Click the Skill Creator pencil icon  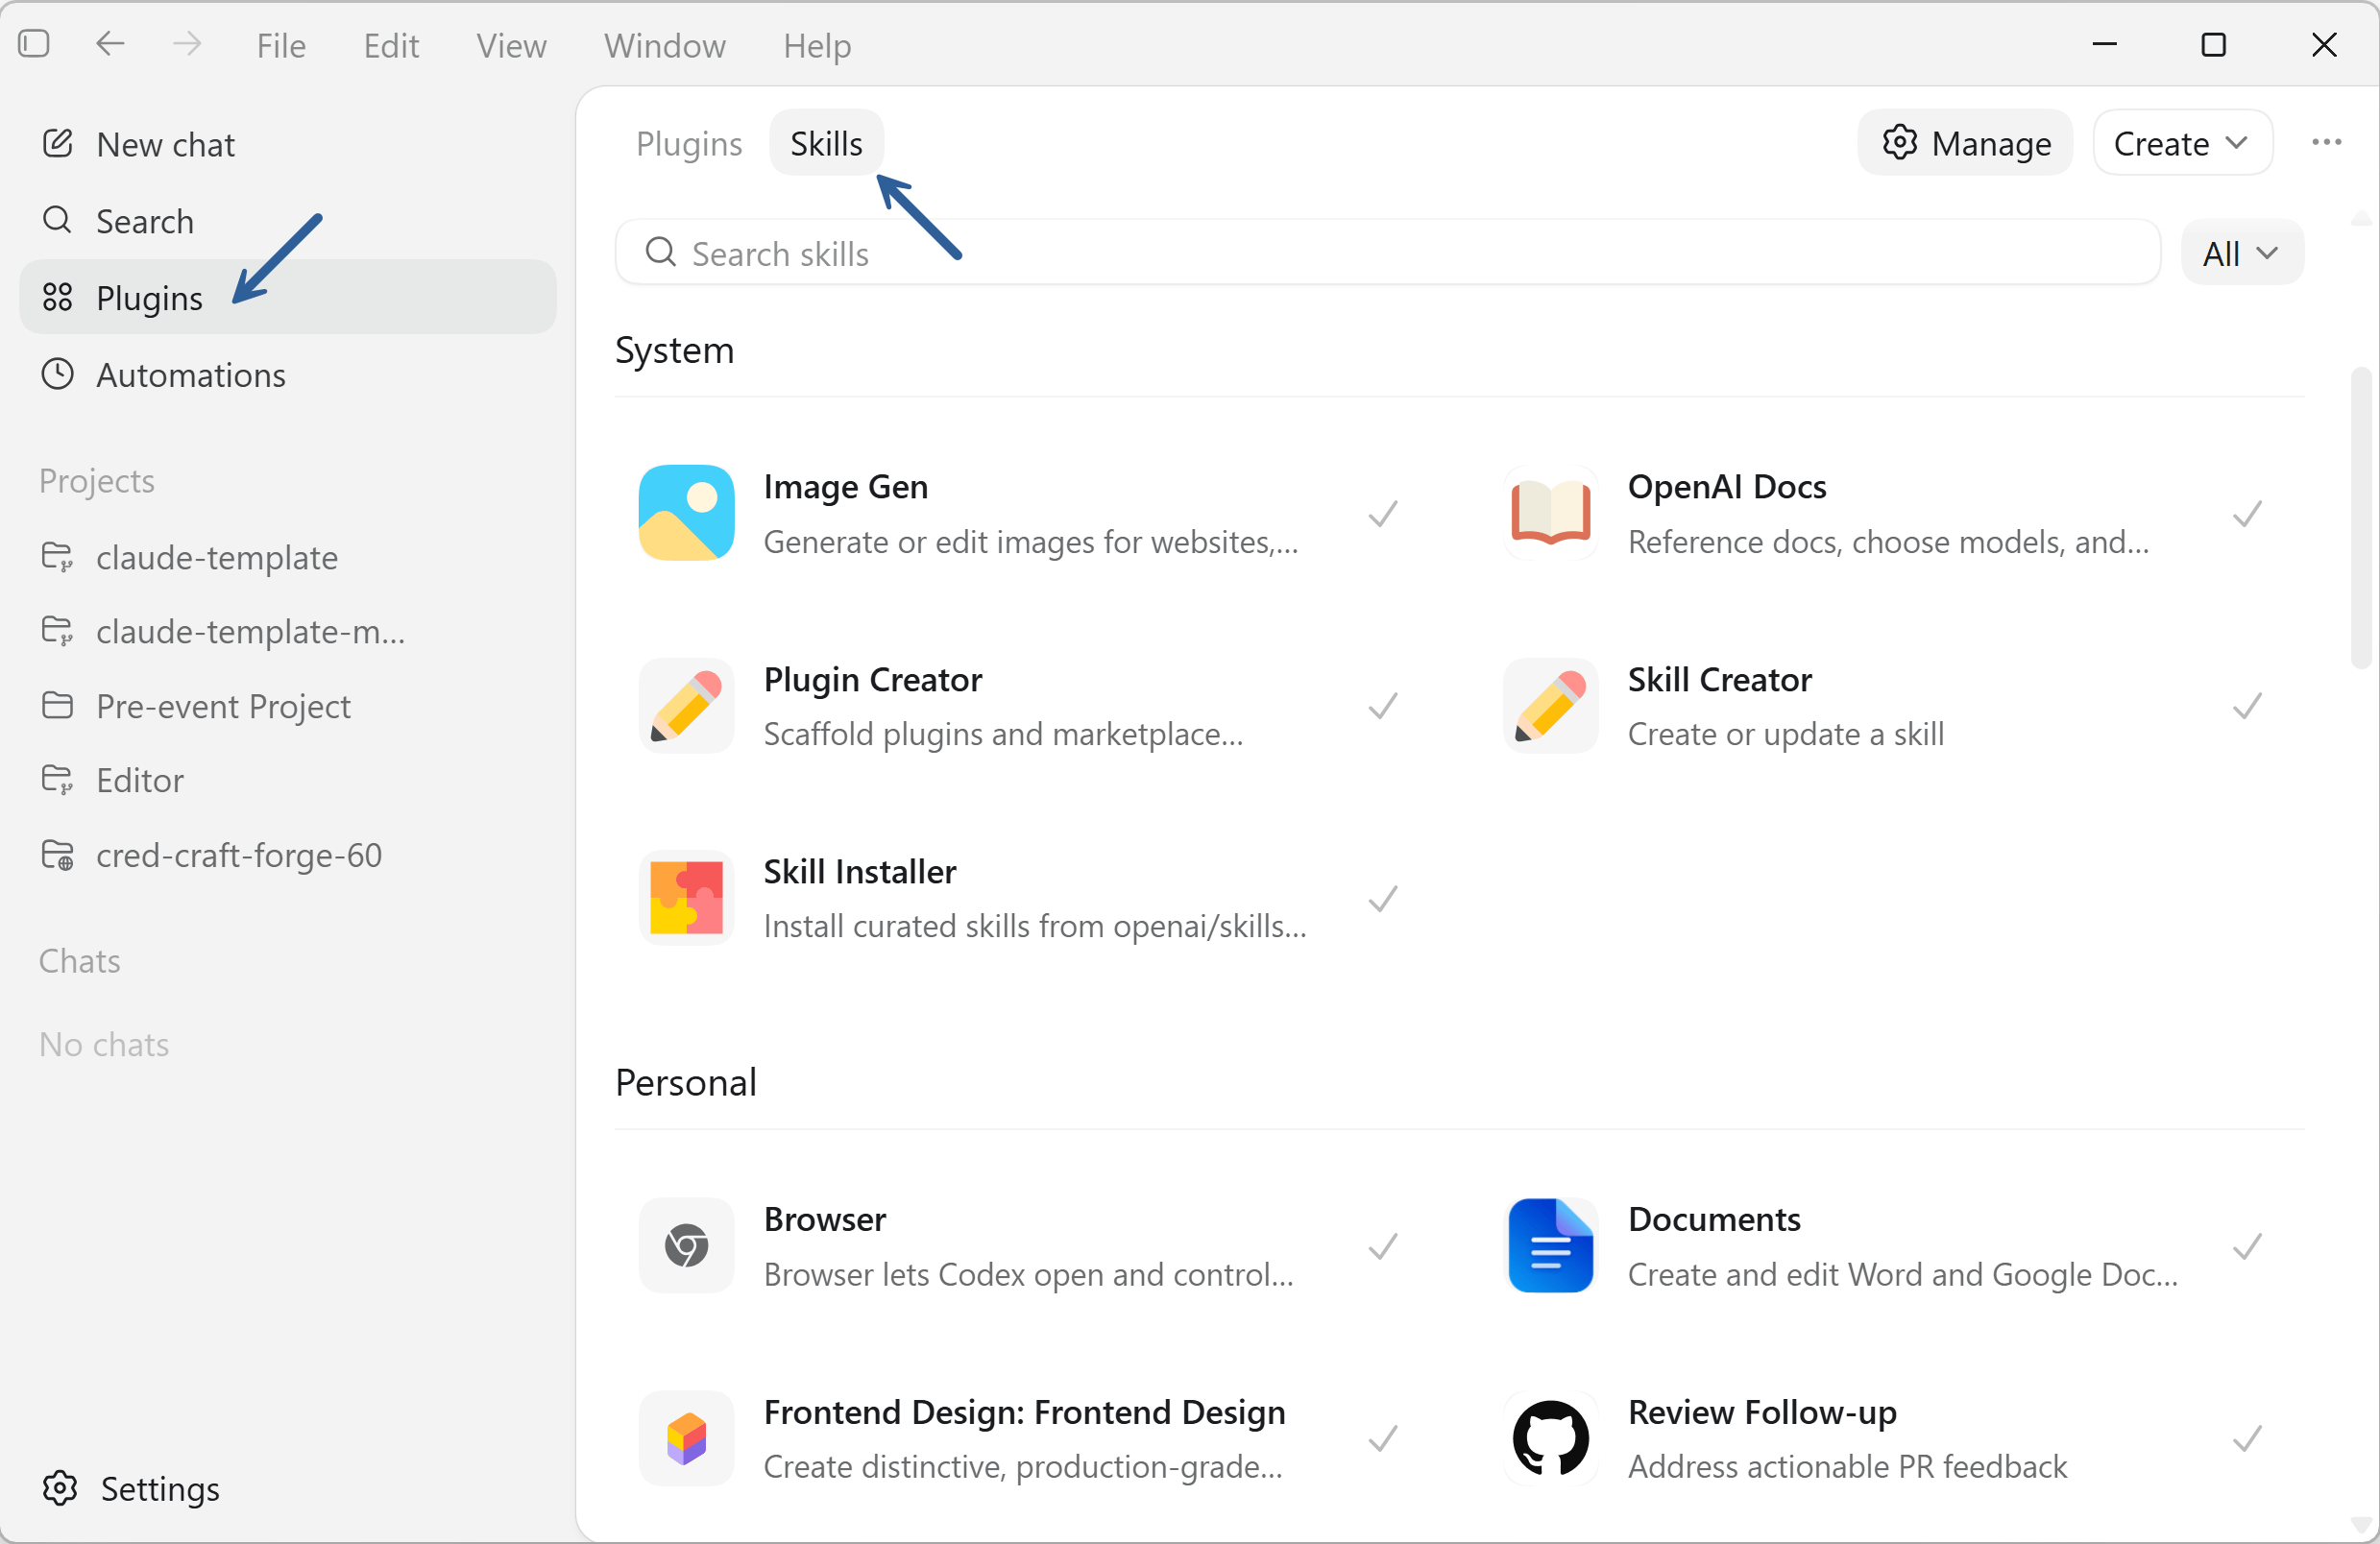tap(1550, 706)
